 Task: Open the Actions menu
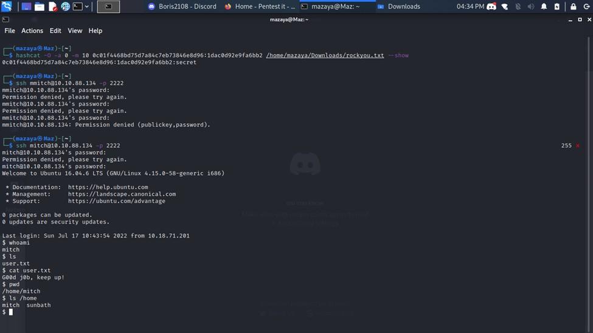[32, 30]
